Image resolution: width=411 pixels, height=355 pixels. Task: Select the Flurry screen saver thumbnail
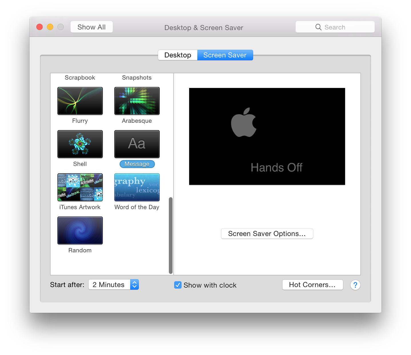80,101
